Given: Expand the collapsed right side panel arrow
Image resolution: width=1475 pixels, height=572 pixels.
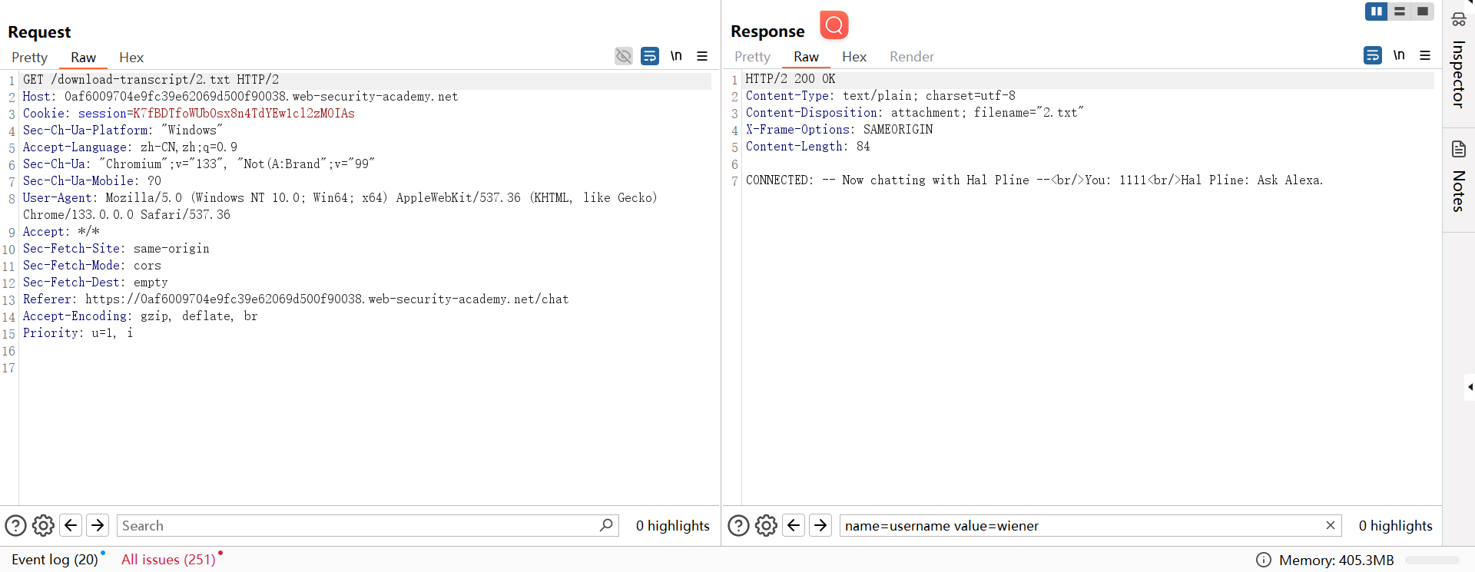Looking at the screenshot, I should [1469, 387].
